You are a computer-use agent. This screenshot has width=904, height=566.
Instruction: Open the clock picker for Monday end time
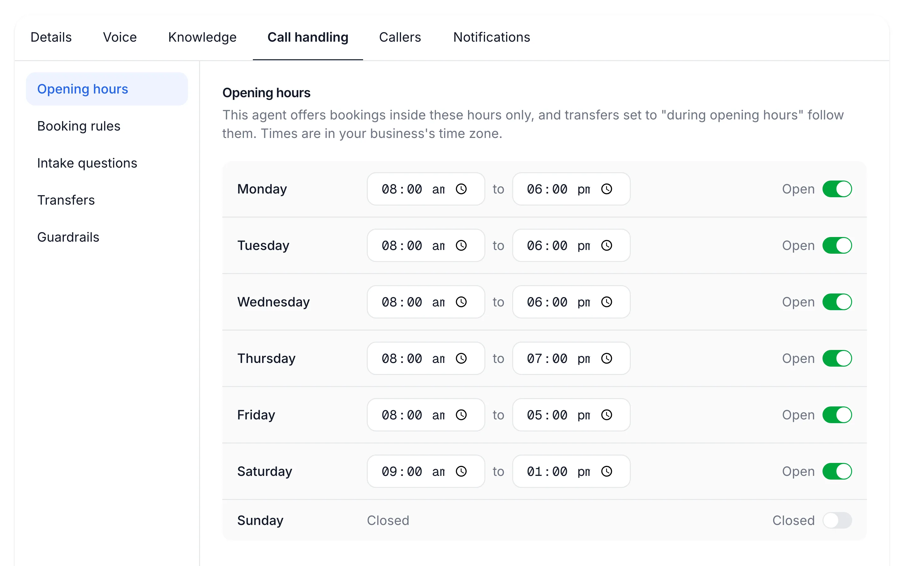(606, 189)
